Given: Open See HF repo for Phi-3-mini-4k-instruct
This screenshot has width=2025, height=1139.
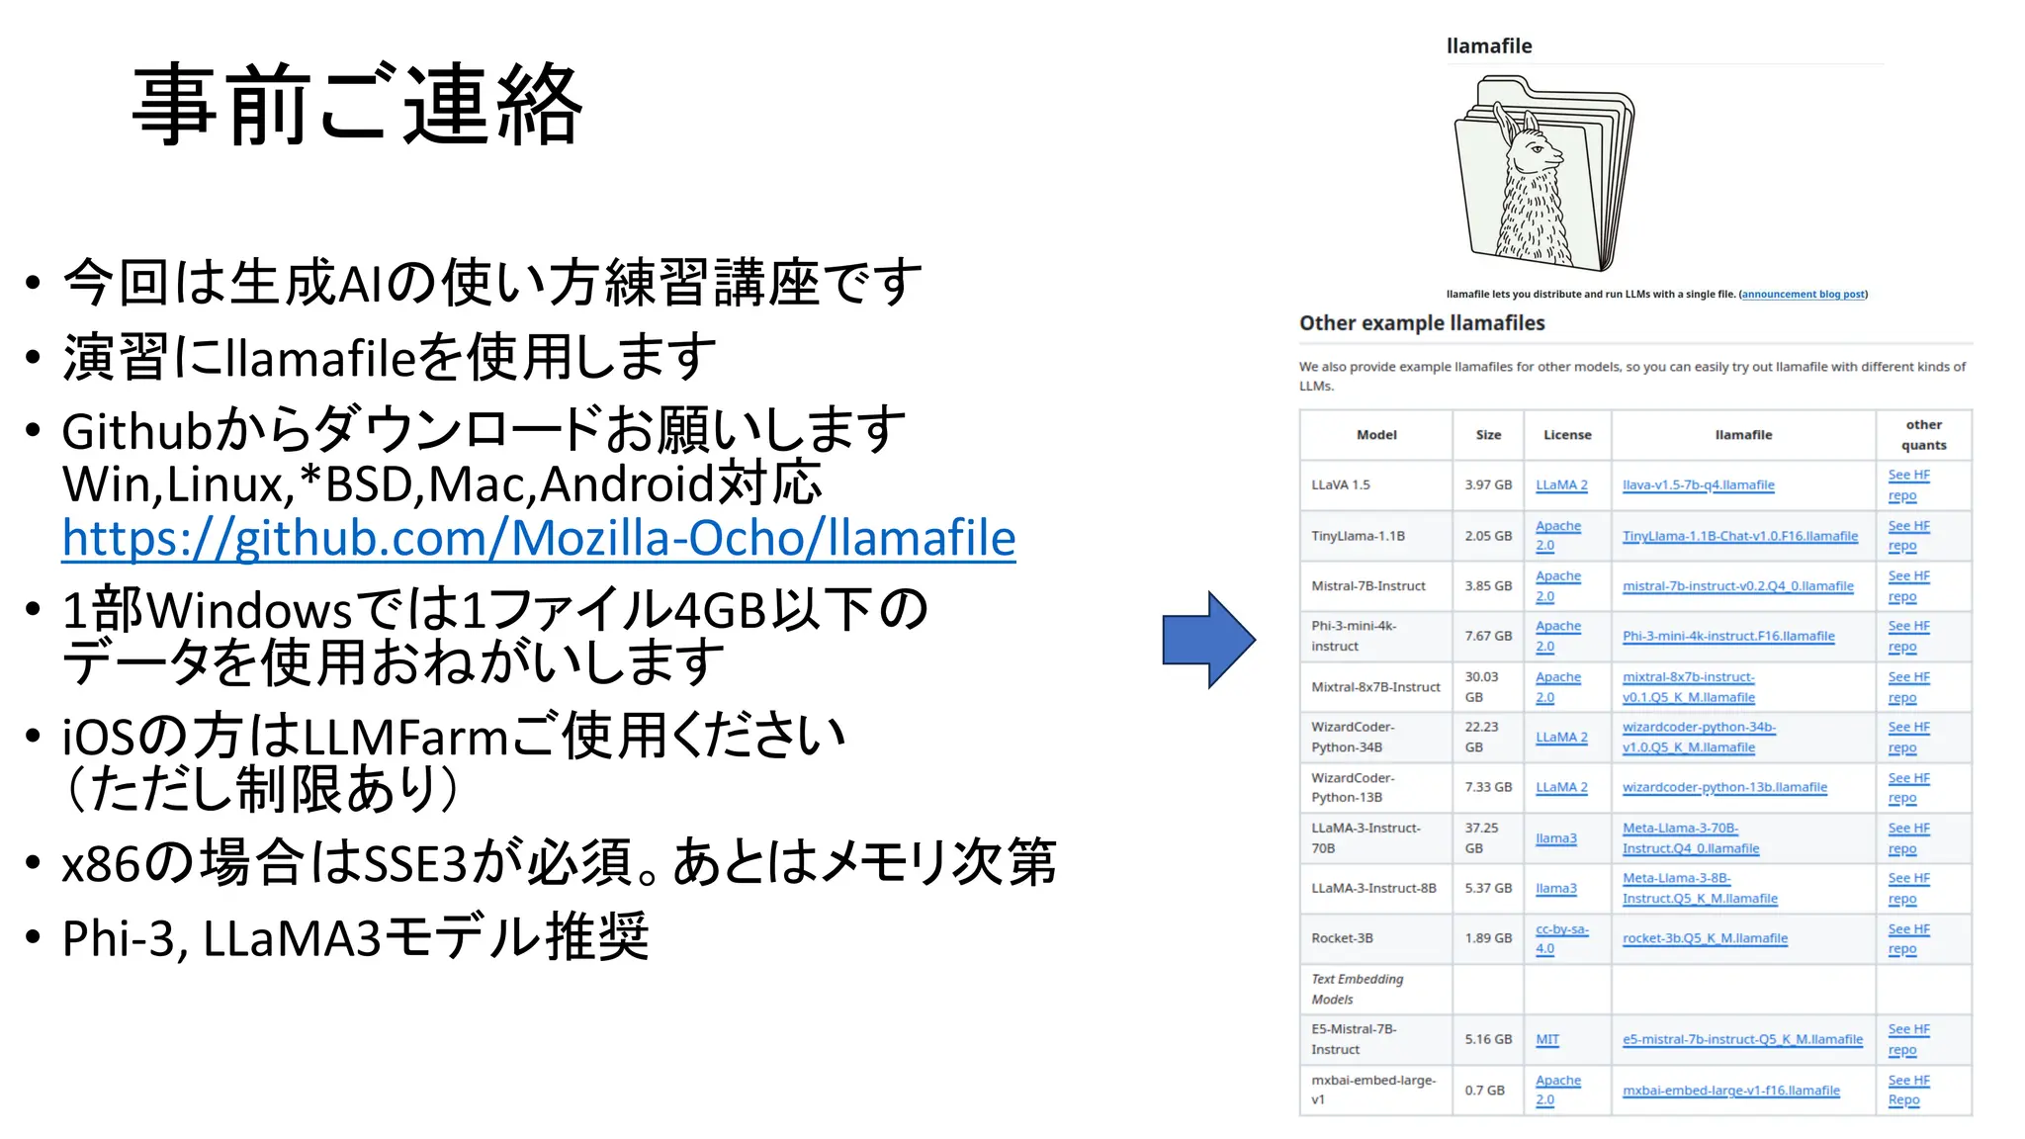Looking at the screenshot, I should (1908, 637).
